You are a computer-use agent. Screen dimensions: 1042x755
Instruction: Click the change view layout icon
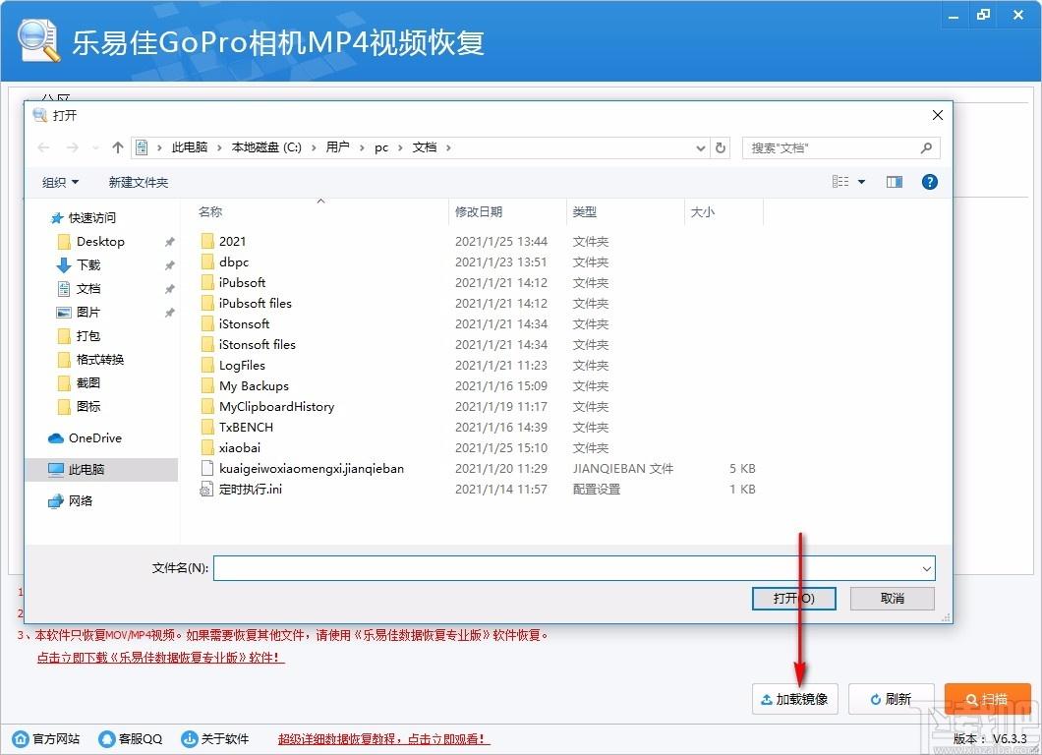(x=840, y=182)
